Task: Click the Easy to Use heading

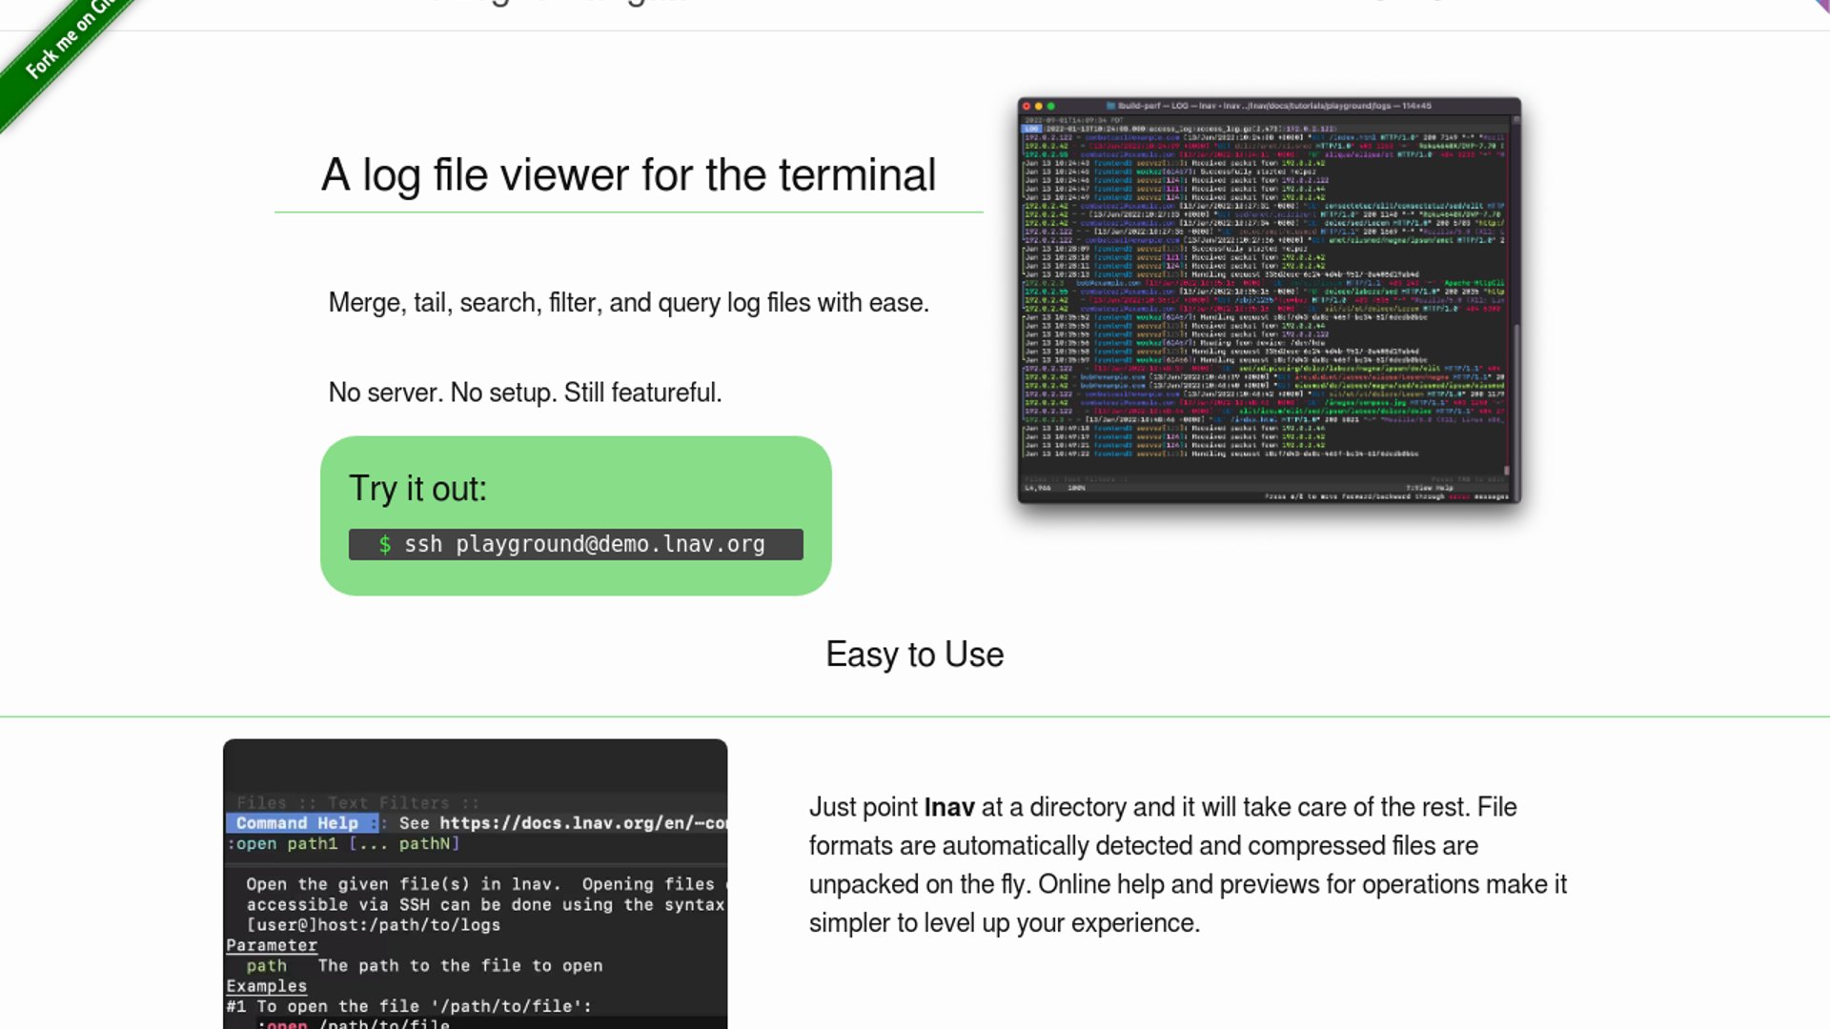Action: (x=914, y=655)
